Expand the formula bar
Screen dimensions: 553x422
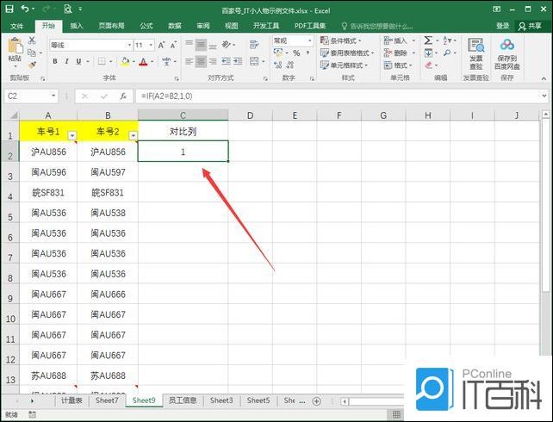pyautogui.click(x=544, y=96)
